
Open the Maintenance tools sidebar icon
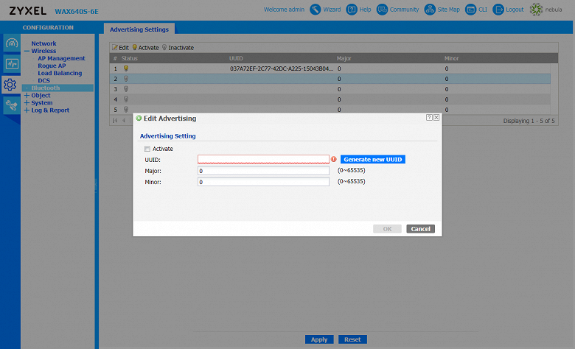pyautogui.click(x=11, y=105)
